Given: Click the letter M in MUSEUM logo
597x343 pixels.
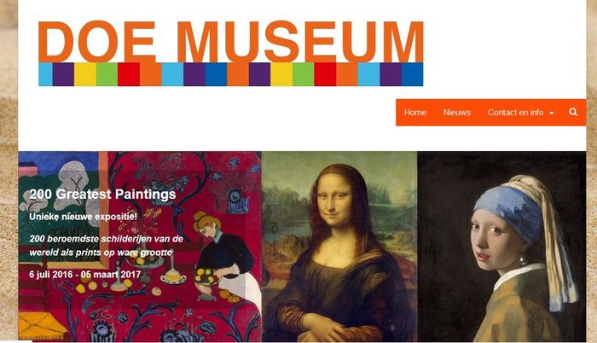Looking at the screenshot, I should click(x=197, y=42).
